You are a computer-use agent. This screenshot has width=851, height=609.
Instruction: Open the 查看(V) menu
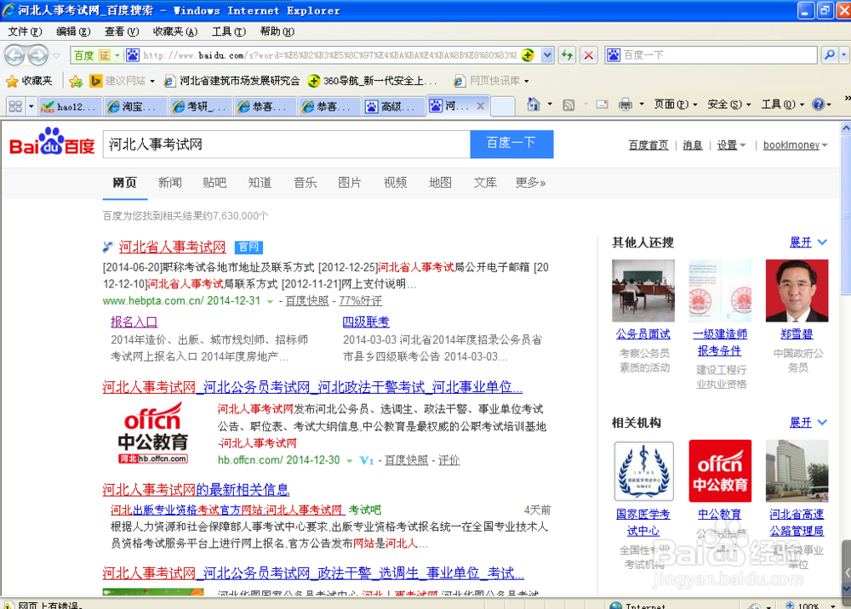pos(122,31)
